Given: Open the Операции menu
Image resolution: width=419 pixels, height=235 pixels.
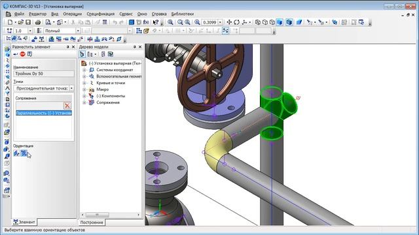Looking at the screenshot, I should (73, 14).
